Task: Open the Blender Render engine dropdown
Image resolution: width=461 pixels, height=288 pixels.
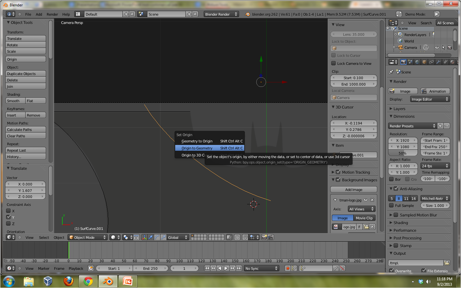Action: tap(221, 14)
